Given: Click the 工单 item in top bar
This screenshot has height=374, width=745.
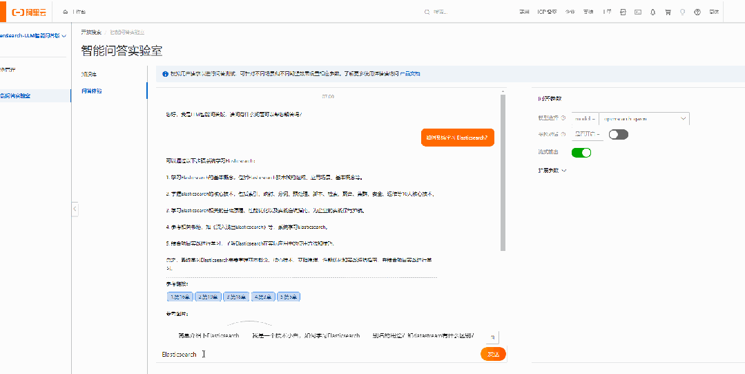Looking at the screenshot, I should tap(607, 12).
